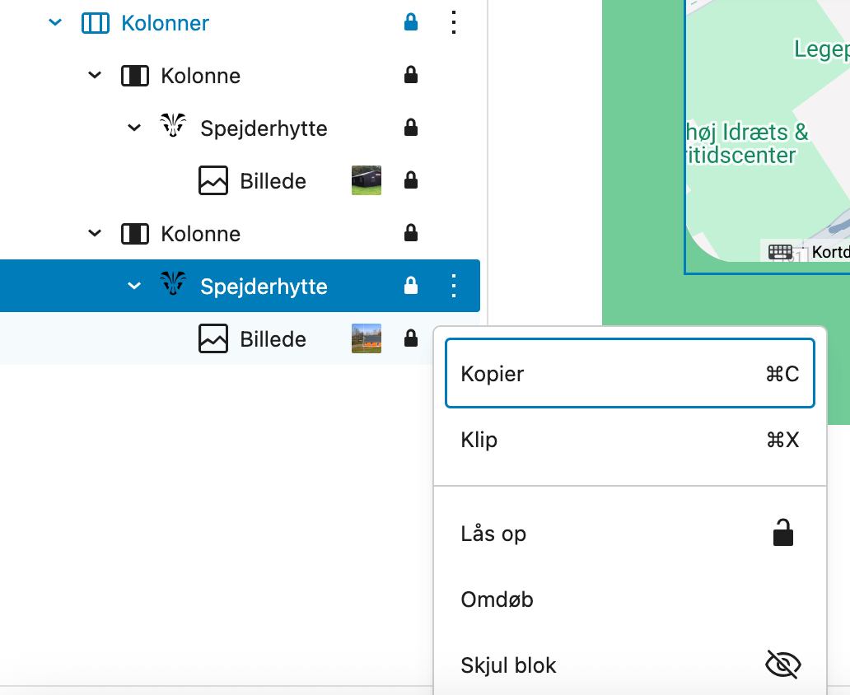Click lock icon on second Billede row
Image resolution: width=850 pixels, height=695 pixels.
tap(411, 338)
